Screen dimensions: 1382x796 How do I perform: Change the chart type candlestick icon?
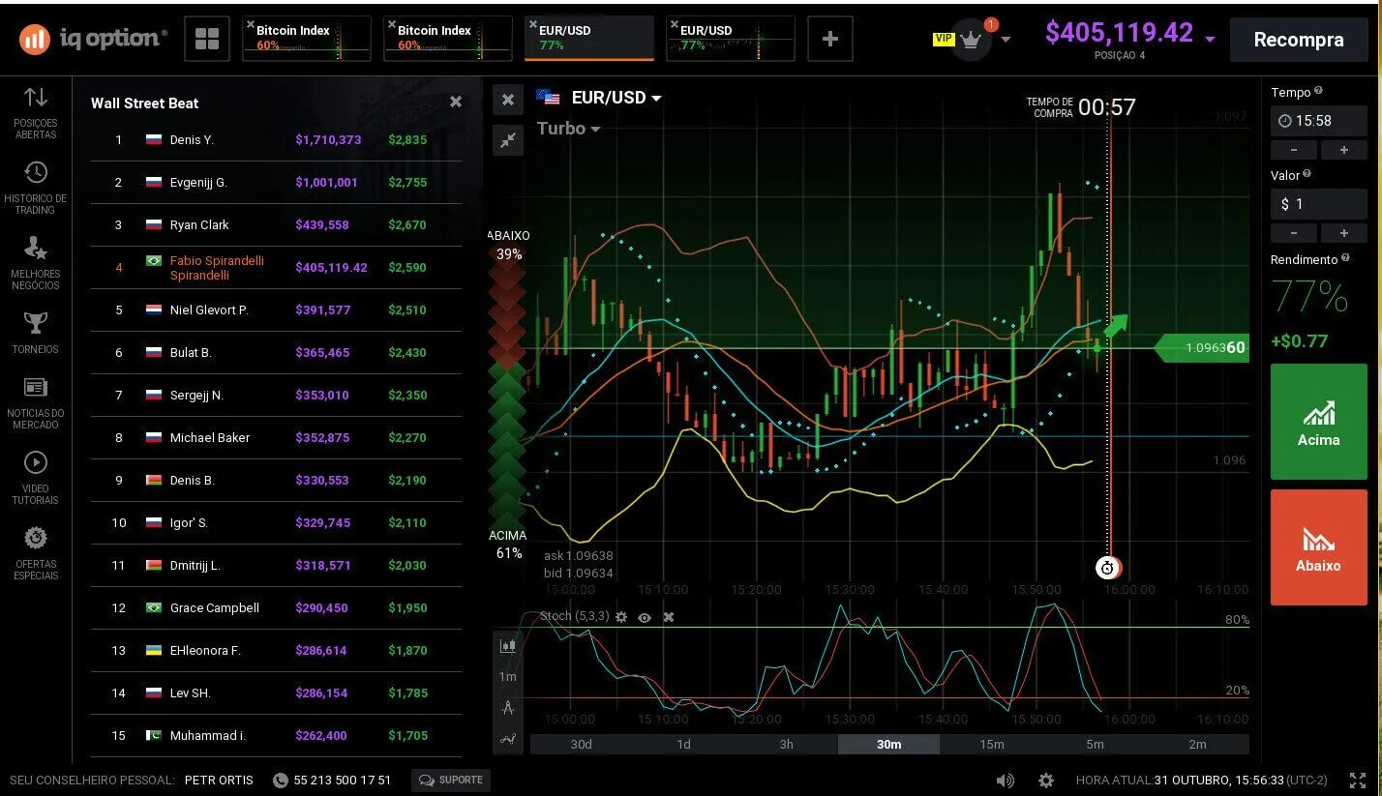tap(508, 646)
